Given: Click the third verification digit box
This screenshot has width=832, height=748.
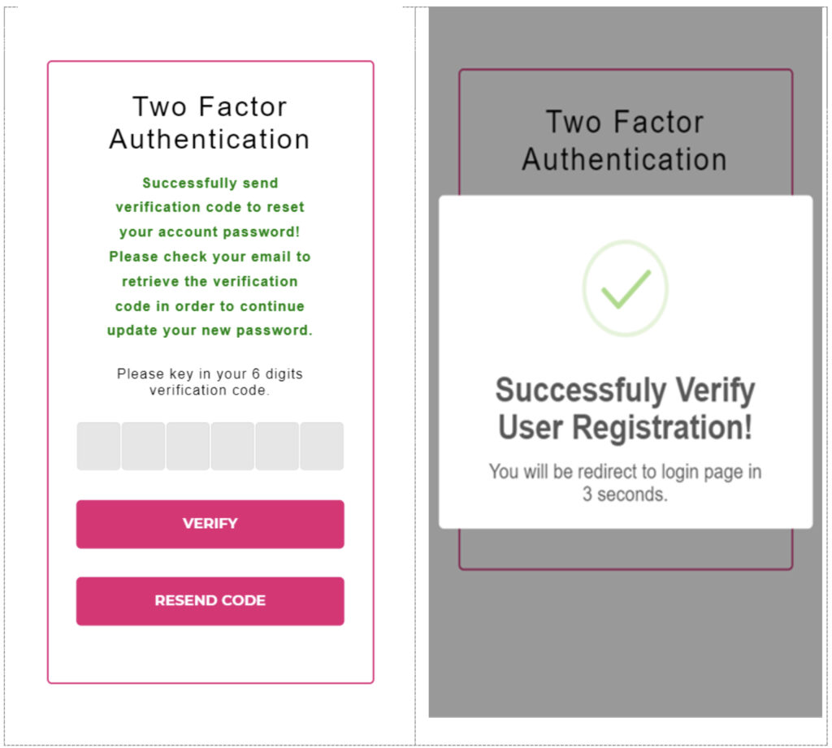Looking at the screenshot, I should pos(188,446).
